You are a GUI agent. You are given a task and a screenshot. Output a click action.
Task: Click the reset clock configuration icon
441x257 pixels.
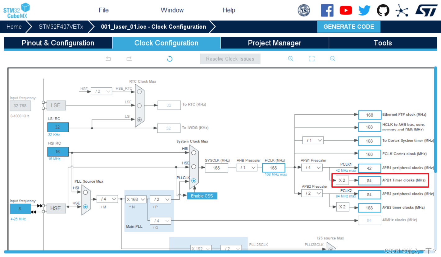(170, 58)
